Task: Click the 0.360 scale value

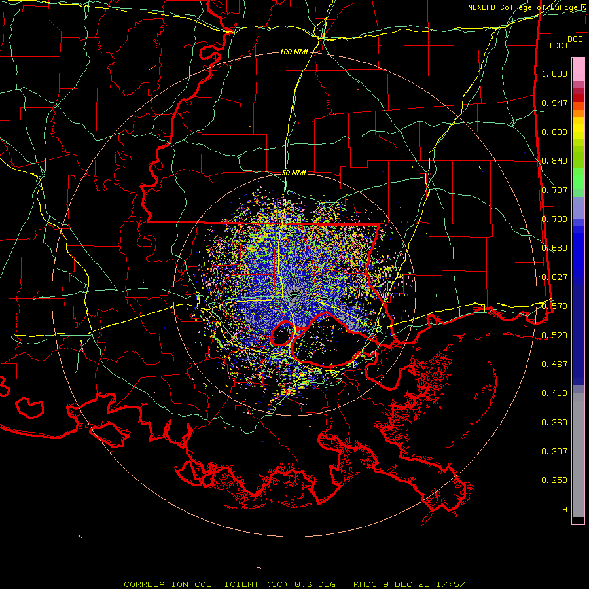Action: point(554,423)
